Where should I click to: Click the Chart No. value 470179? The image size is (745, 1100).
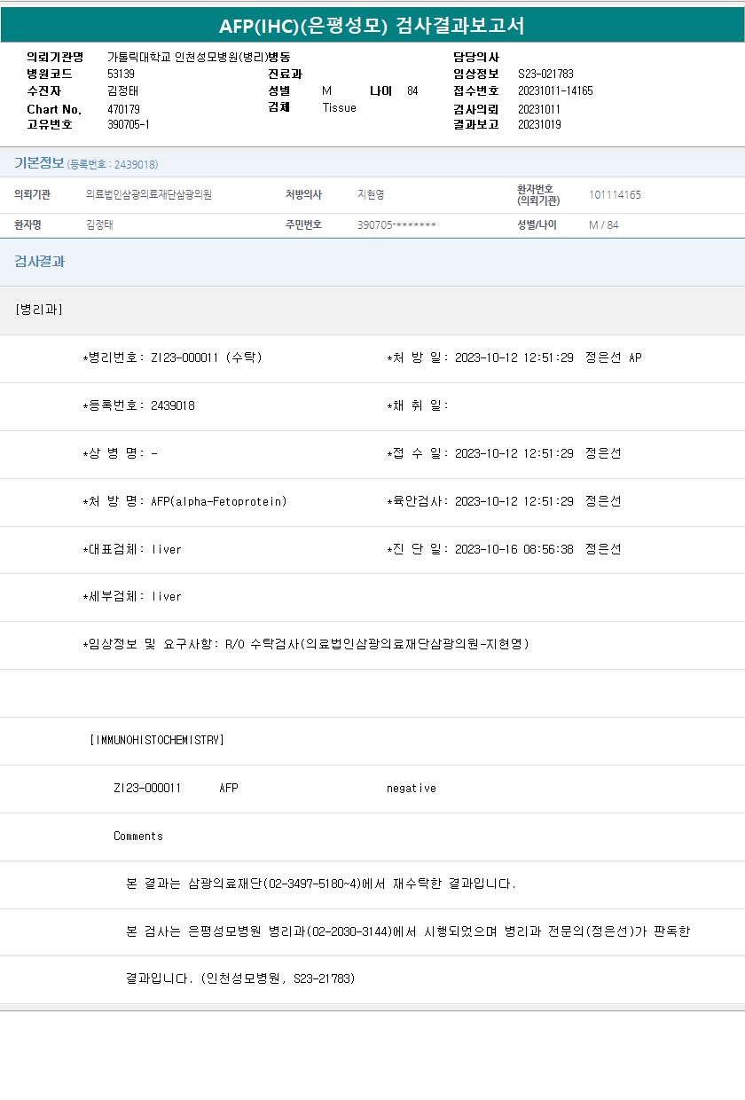[x=123, y=108]
